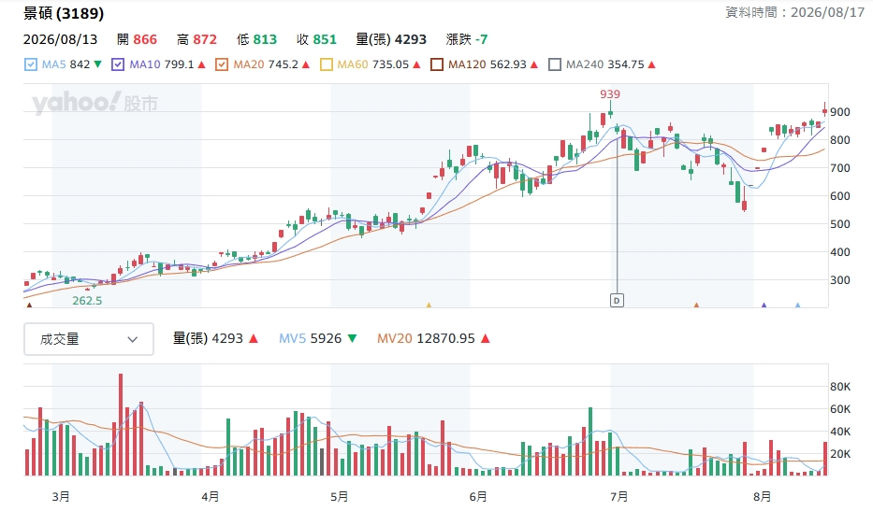Click the yellow triangle marker below the price chart
Viewport: 873px width, 511px height.
(429, 305)
